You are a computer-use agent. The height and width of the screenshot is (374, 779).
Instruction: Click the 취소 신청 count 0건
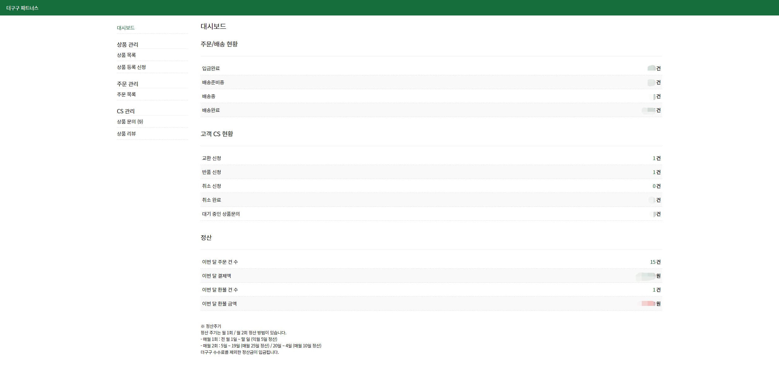pyautogui.click(x=656, y=186)
